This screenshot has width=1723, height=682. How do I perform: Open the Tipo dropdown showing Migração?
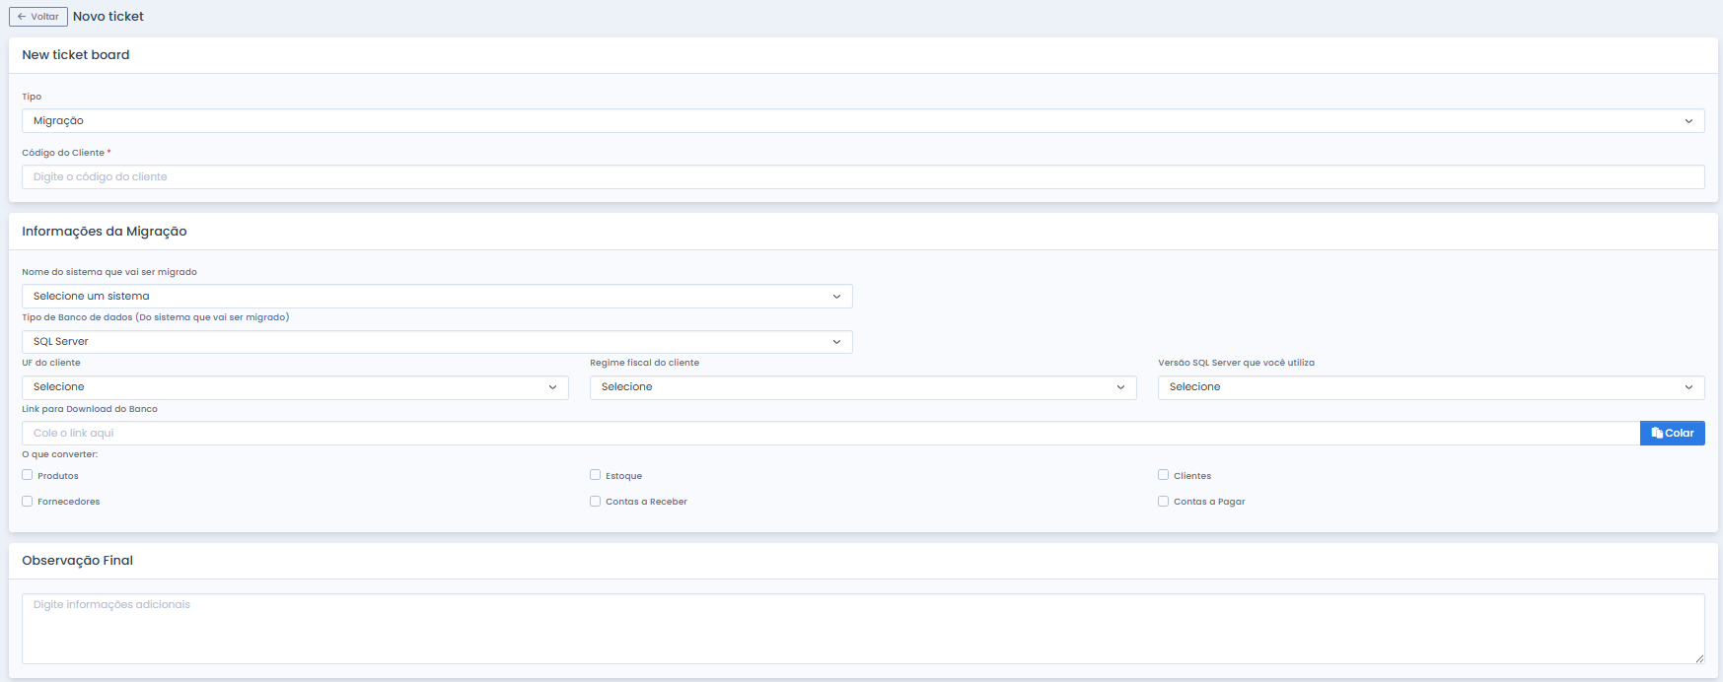coord(862,120)
